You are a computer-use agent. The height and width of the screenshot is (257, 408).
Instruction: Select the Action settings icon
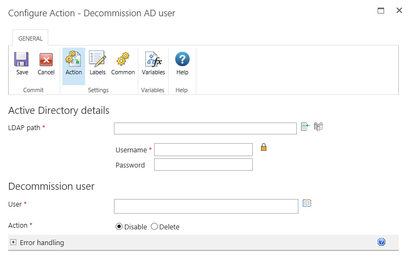73,60
